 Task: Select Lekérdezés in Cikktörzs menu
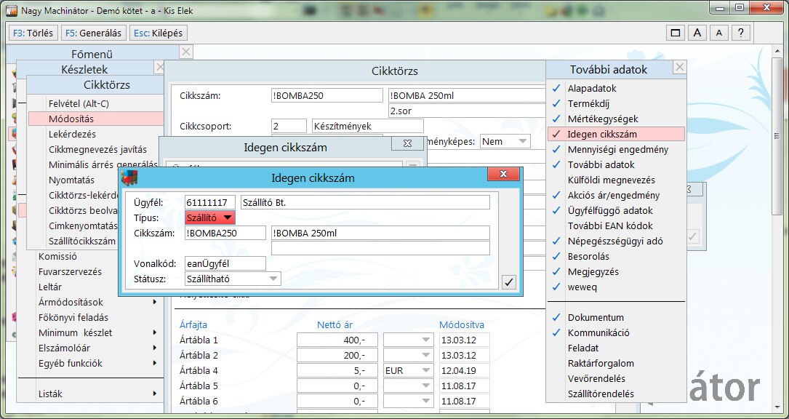72,134
